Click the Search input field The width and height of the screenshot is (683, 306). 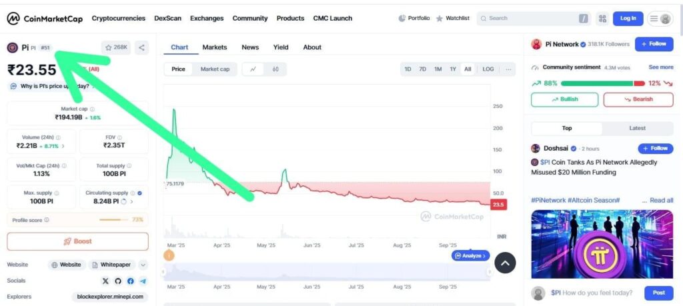tap(530, 18)
